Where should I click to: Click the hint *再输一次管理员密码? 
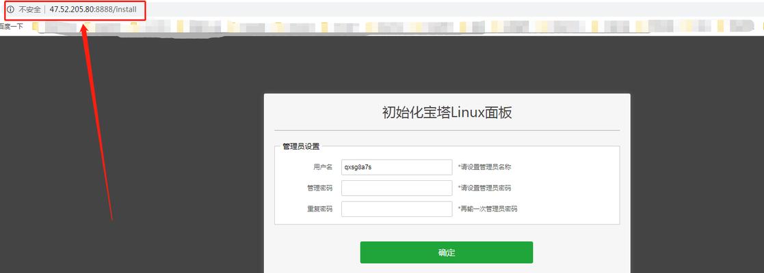487,209
